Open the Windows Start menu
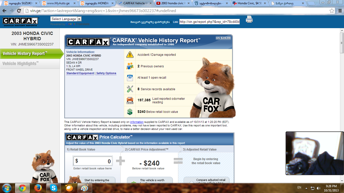Screen dimensions: 344x193 [x=7, y=188]
